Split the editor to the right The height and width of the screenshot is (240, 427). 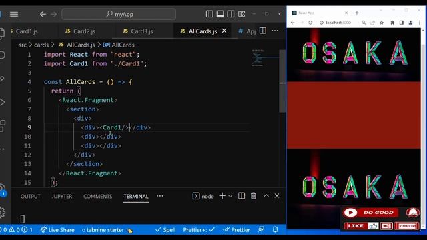click(263, 31)
